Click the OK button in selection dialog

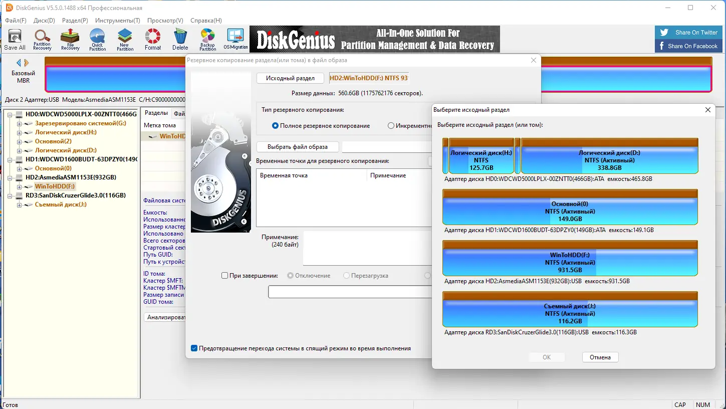pyautogui.click(x=547, y=357)
